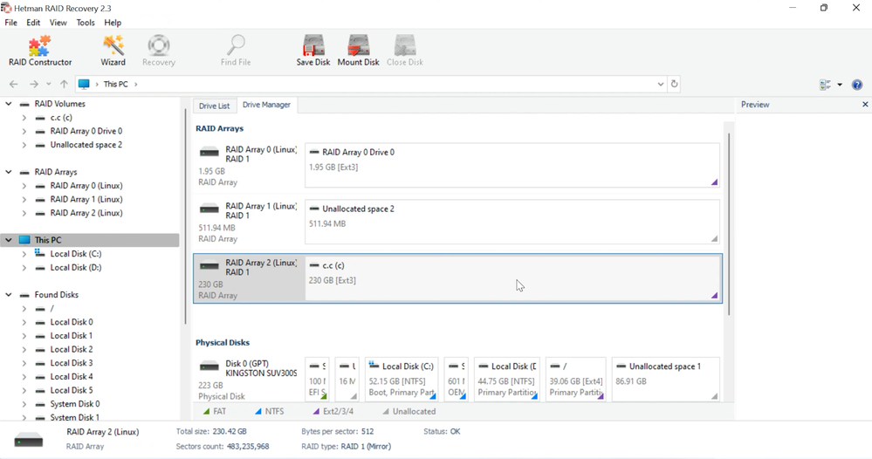Image resolution: width=872 pixels, height=459 pixels.
Task: Select RAID Array 0 Drive 0 tree item
Action: tap(86, 131)
